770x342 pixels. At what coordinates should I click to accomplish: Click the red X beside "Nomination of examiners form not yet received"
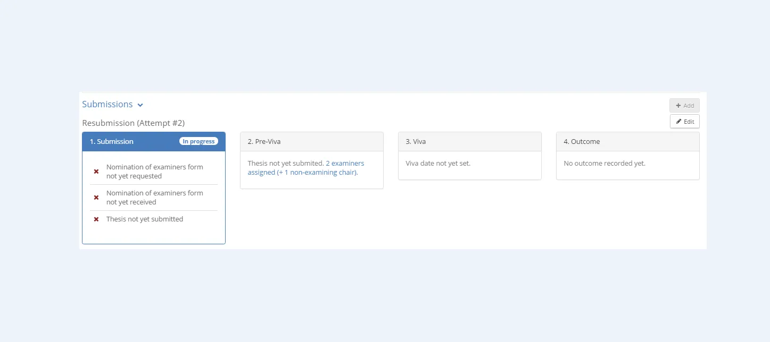pyautogui.click(x=96, y=197)
